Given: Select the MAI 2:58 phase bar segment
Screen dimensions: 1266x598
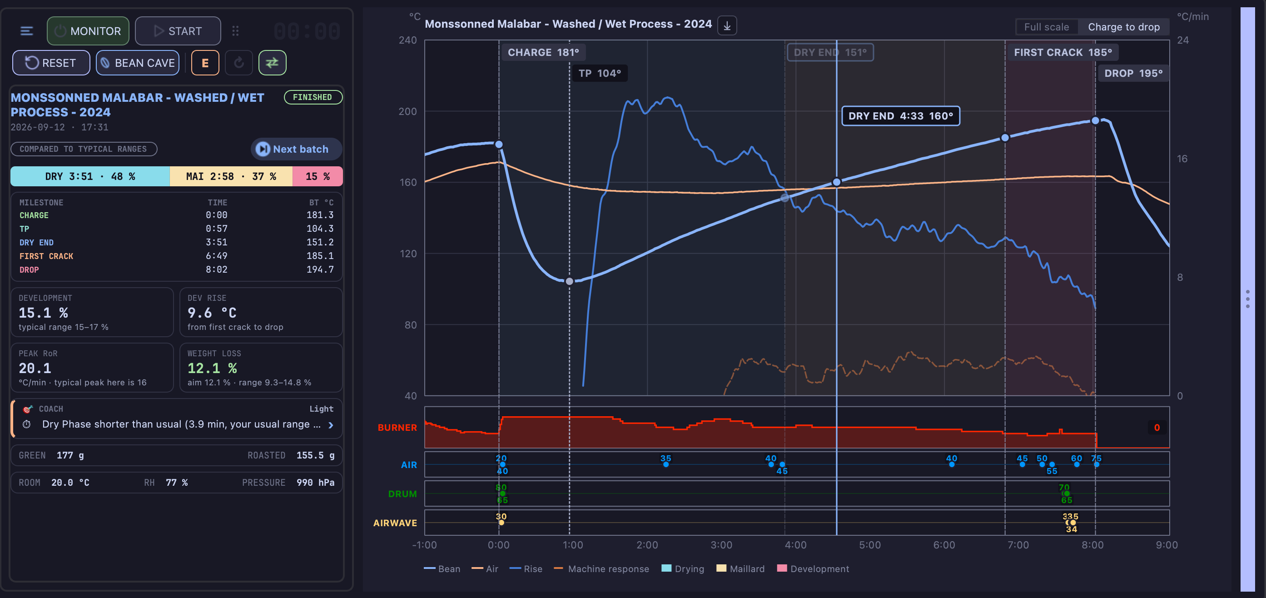Looking at the screenshot, I should [x=231, y=176].
